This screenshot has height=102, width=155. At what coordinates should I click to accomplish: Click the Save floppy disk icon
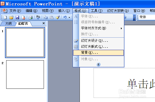coord(17,17)
